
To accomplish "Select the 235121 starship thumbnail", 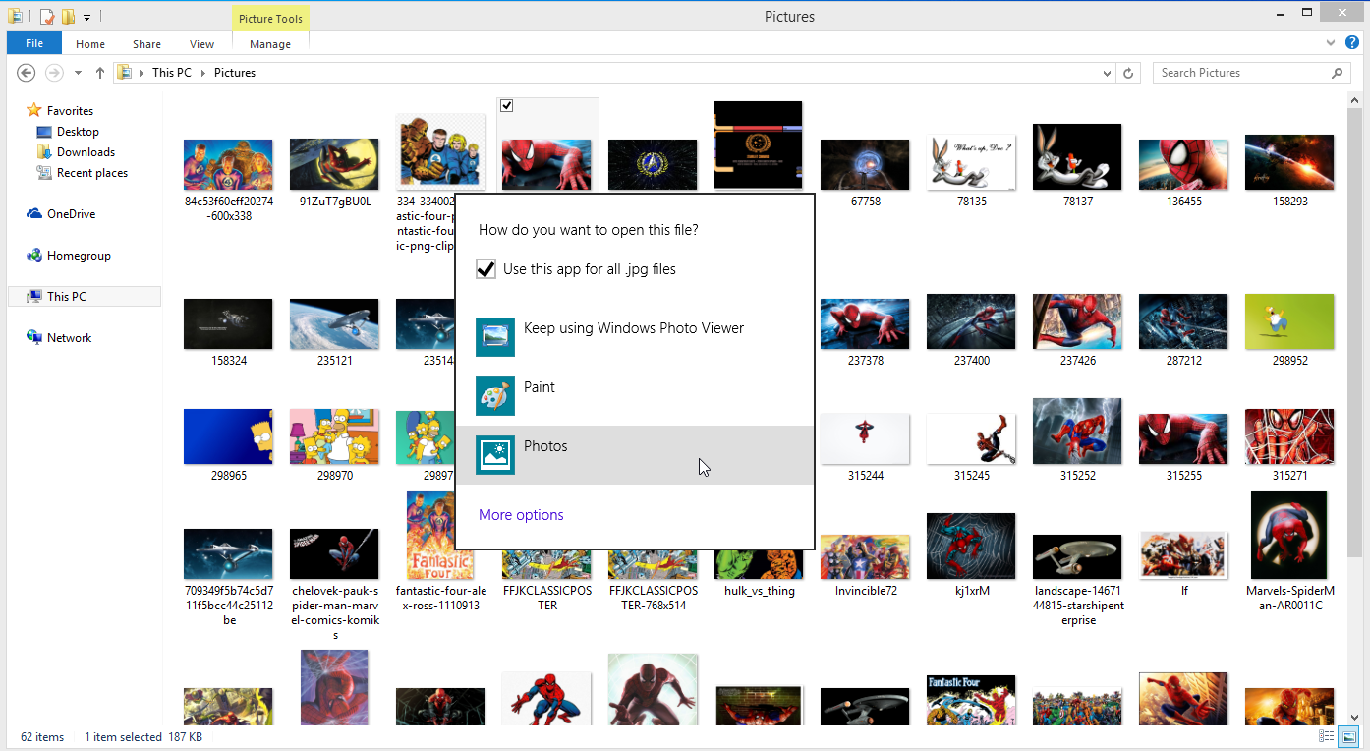I will click(x=334, y=323).
